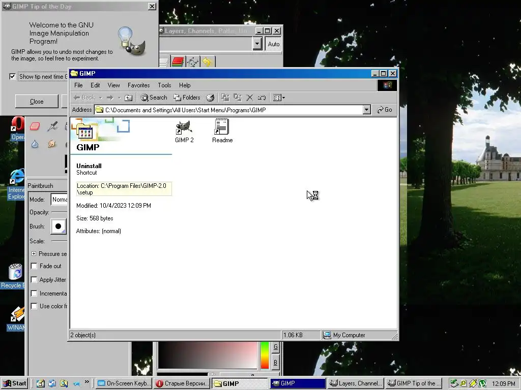This screenshot has width=521, height=390.
Task: Open the File menu
Action: point(78,85)
